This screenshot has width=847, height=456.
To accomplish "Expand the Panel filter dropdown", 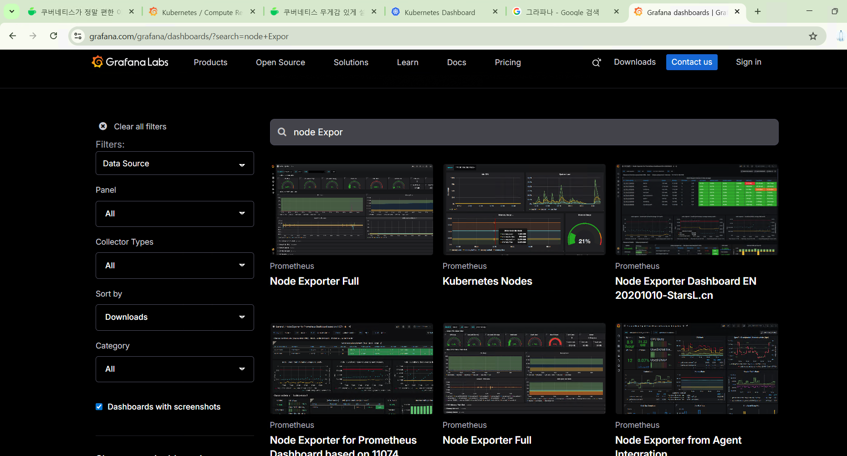I will [175, 214].
